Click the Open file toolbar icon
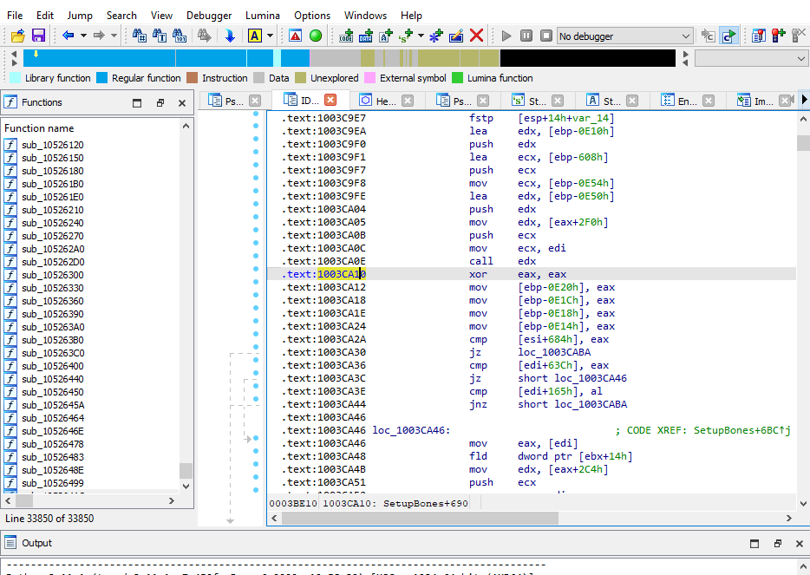 pyautogui.click(x=18, y=36)
